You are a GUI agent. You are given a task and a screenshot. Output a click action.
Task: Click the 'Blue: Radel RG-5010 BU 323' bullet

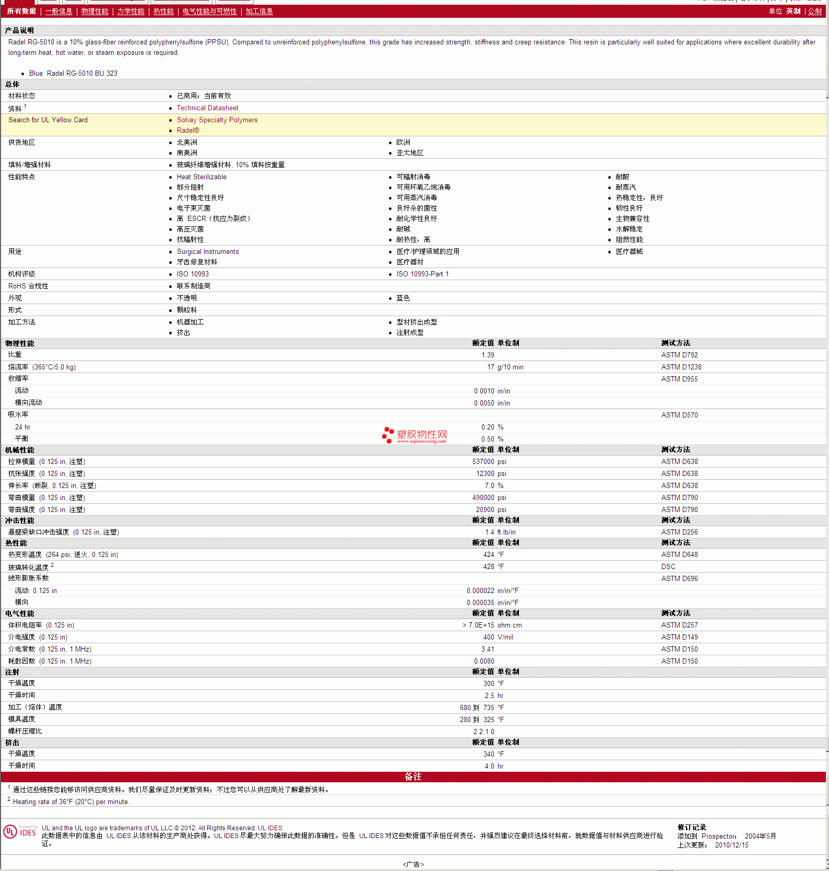pos(73,73)
